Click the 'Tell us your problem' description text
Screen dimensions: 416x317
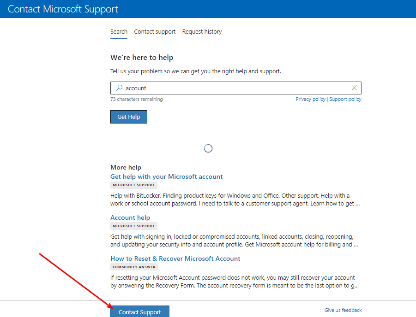click(195, 71)
